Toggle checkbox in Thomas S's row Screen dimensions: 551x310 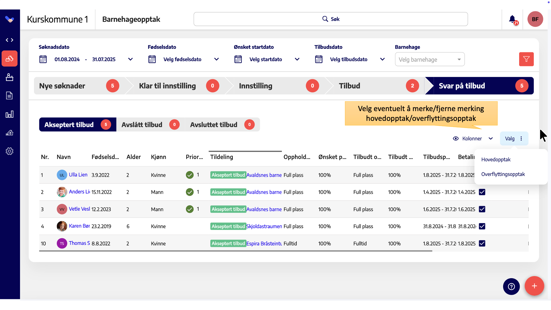(482, 243)
